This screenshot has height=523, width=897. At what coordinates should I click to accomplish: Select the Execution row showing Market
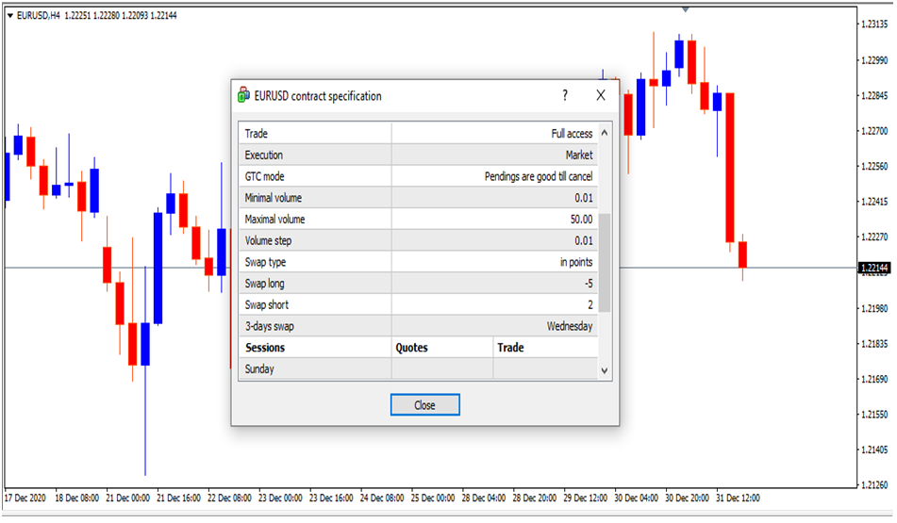pos(418,155)
